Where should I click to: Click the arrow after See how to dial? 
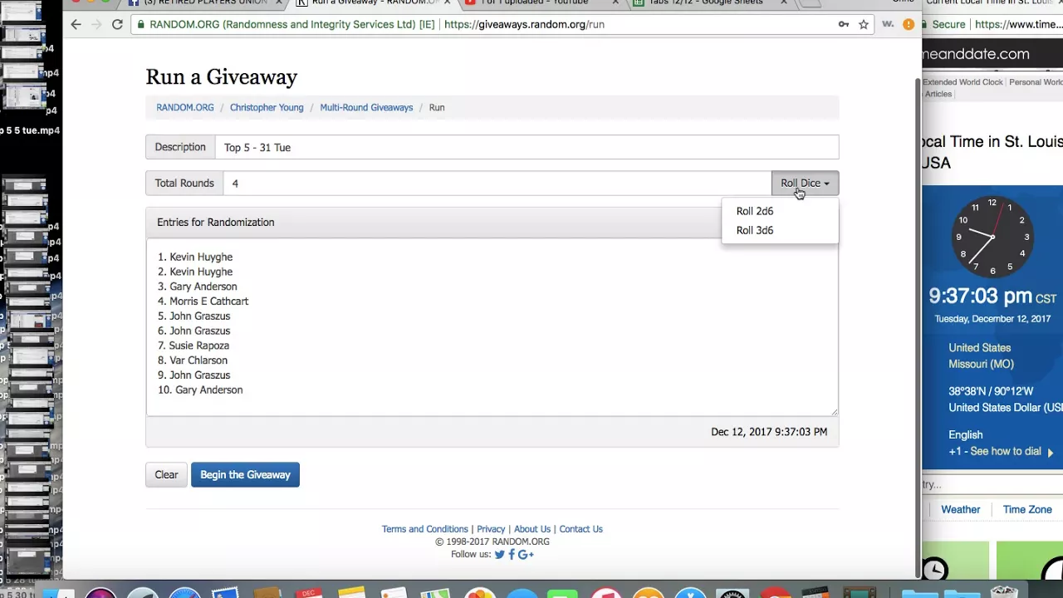click(1050, 453)
